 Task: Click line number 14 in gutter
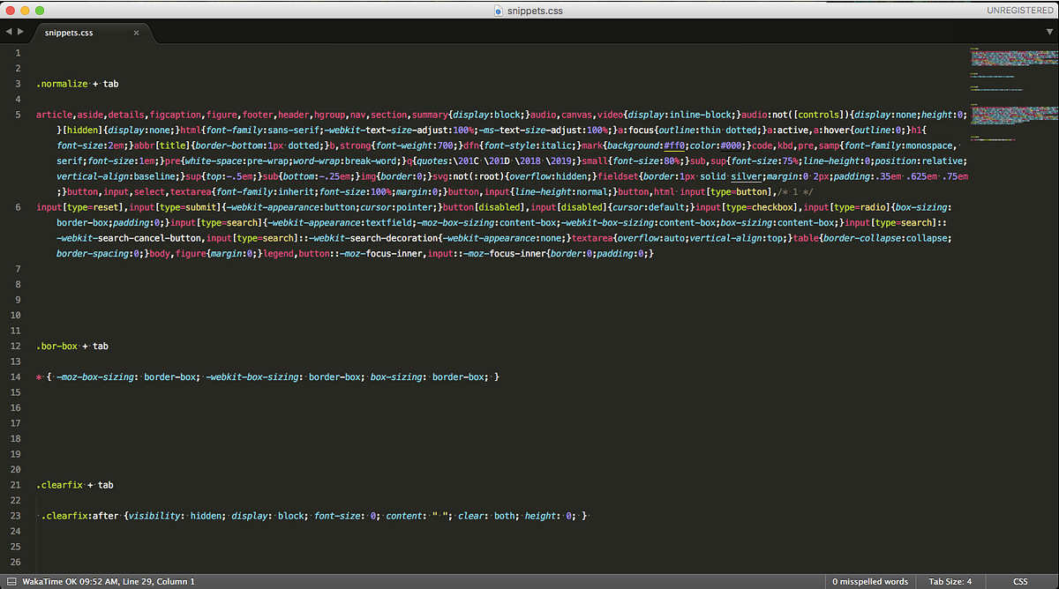coord(17,377)
